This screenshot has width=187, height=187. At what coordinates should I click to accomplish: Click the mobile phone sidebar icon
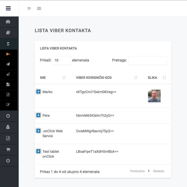click(x=8, y=44)
